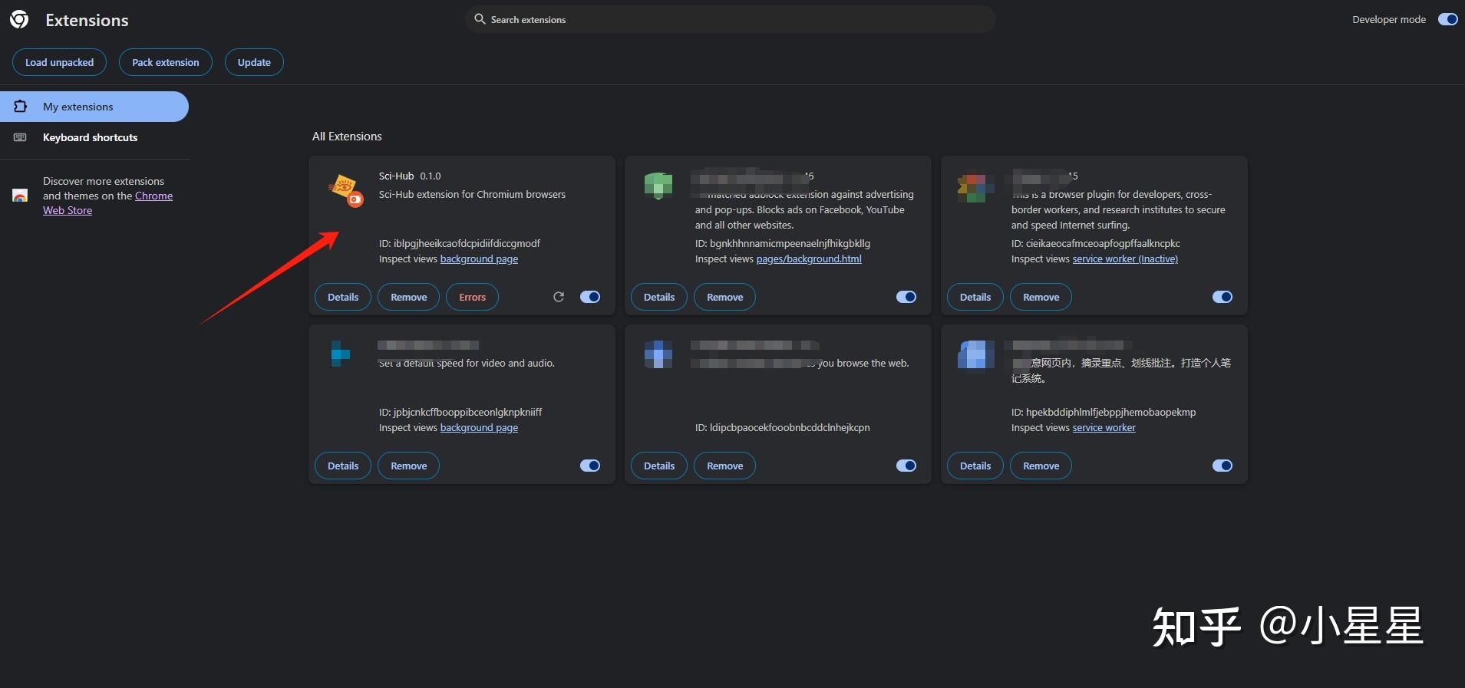The width and height of the screenshot is (1465, 688).
Task: Remove the video speed extension
Action: coord(408,466)
